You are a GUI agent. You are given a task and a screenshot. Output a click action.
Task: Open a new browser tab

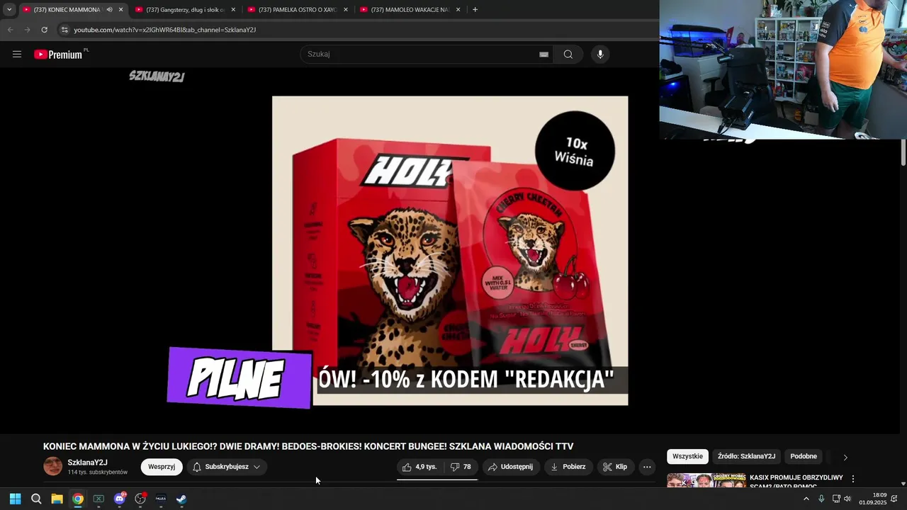point(475,9)
